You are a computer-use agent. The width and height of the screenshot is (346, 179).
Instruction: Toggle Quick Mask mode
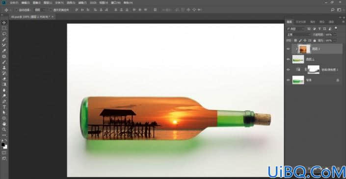click(4, 153)
